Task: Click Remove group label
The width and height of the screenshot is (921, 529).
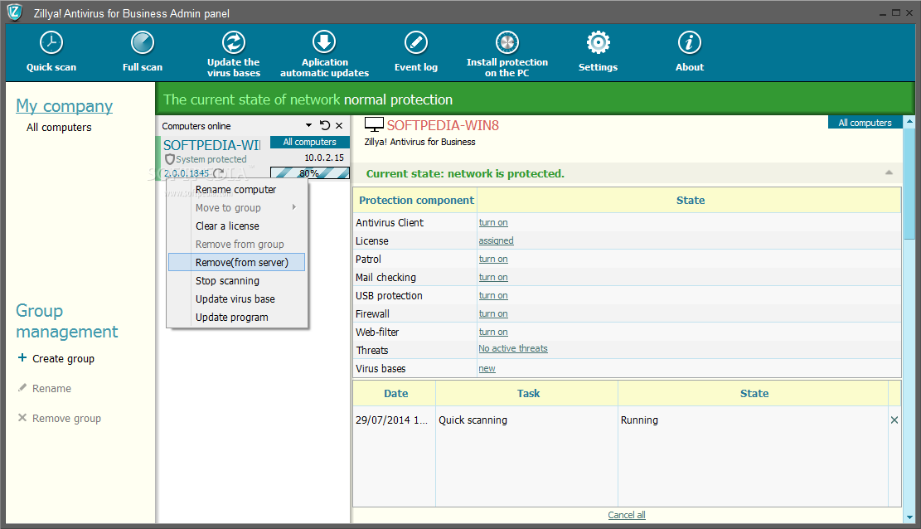Action: point(66,419)
